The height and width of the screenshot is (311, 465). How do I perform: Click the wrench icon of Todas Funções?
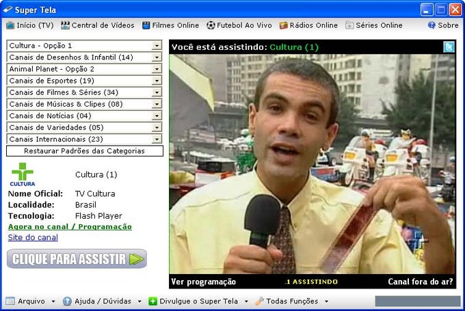click(x=259, y=301)
